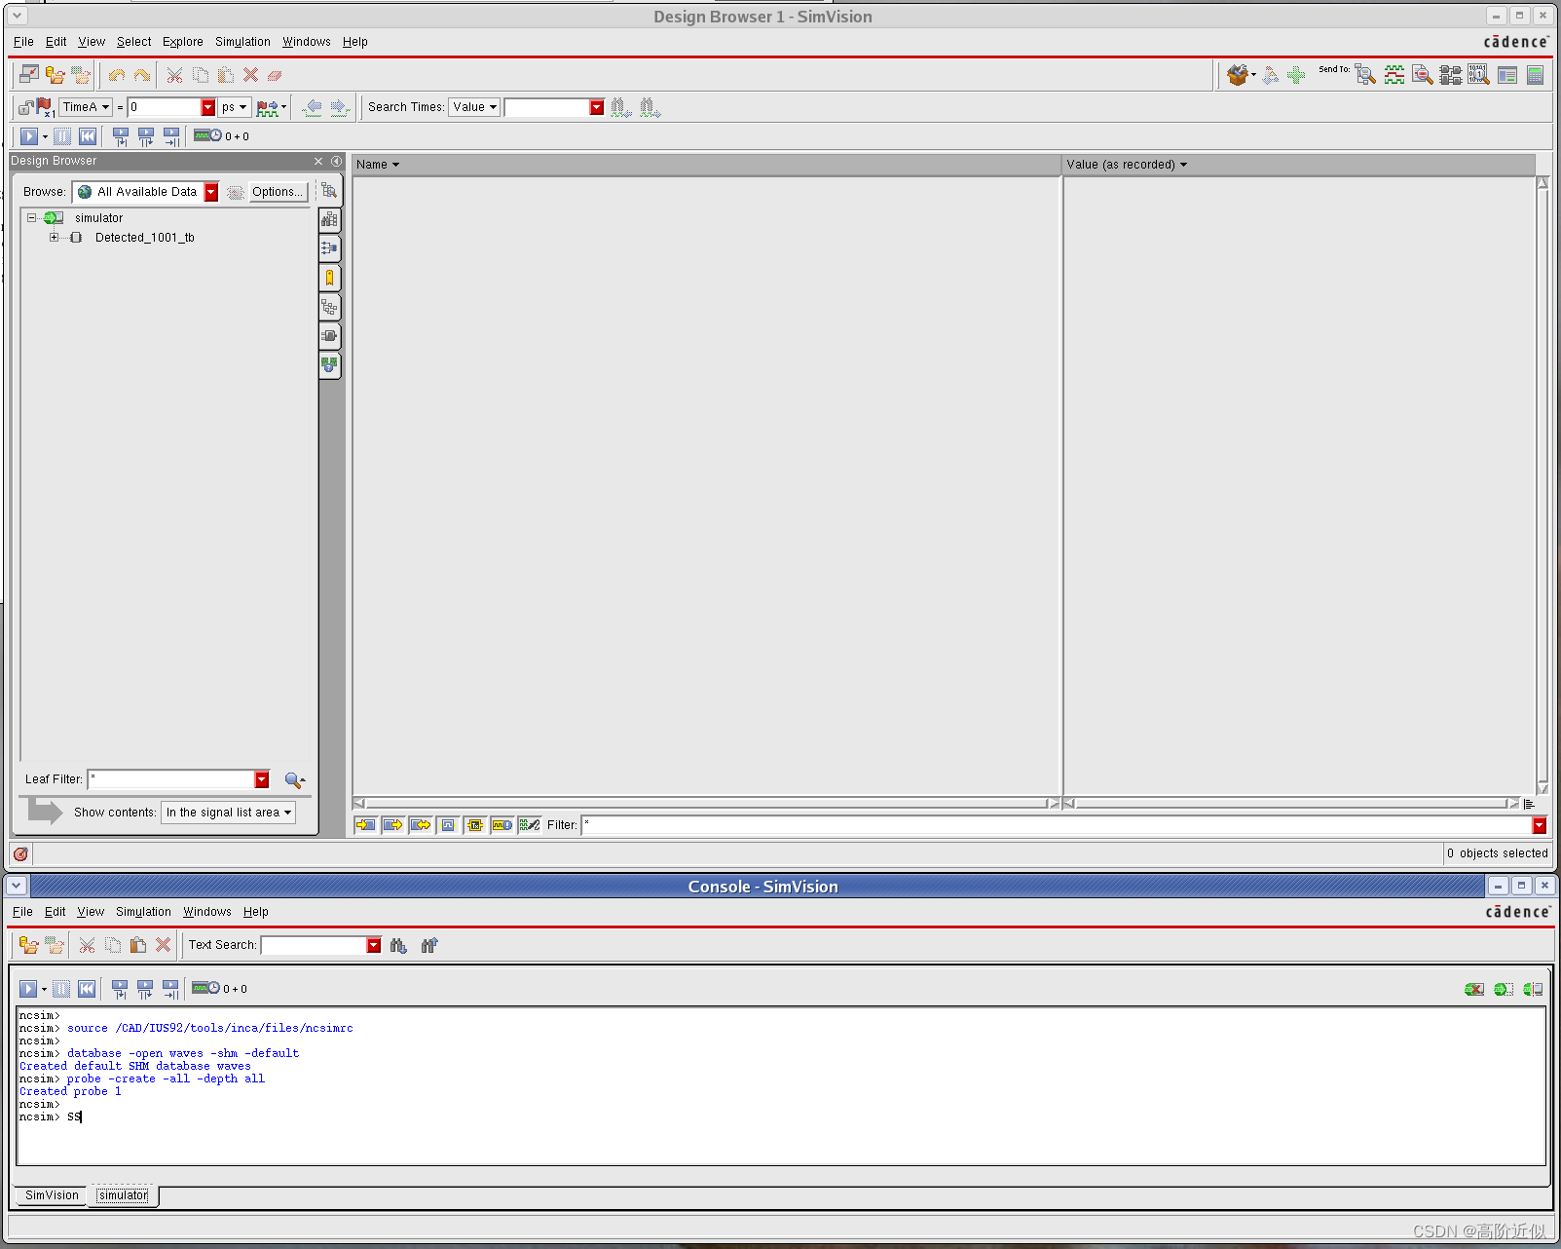This screenshot has height=1249, width=1561.
Task: Click the cut scissors icon in Design Browser
Action: pyautogui.click(x=174, y=75)
